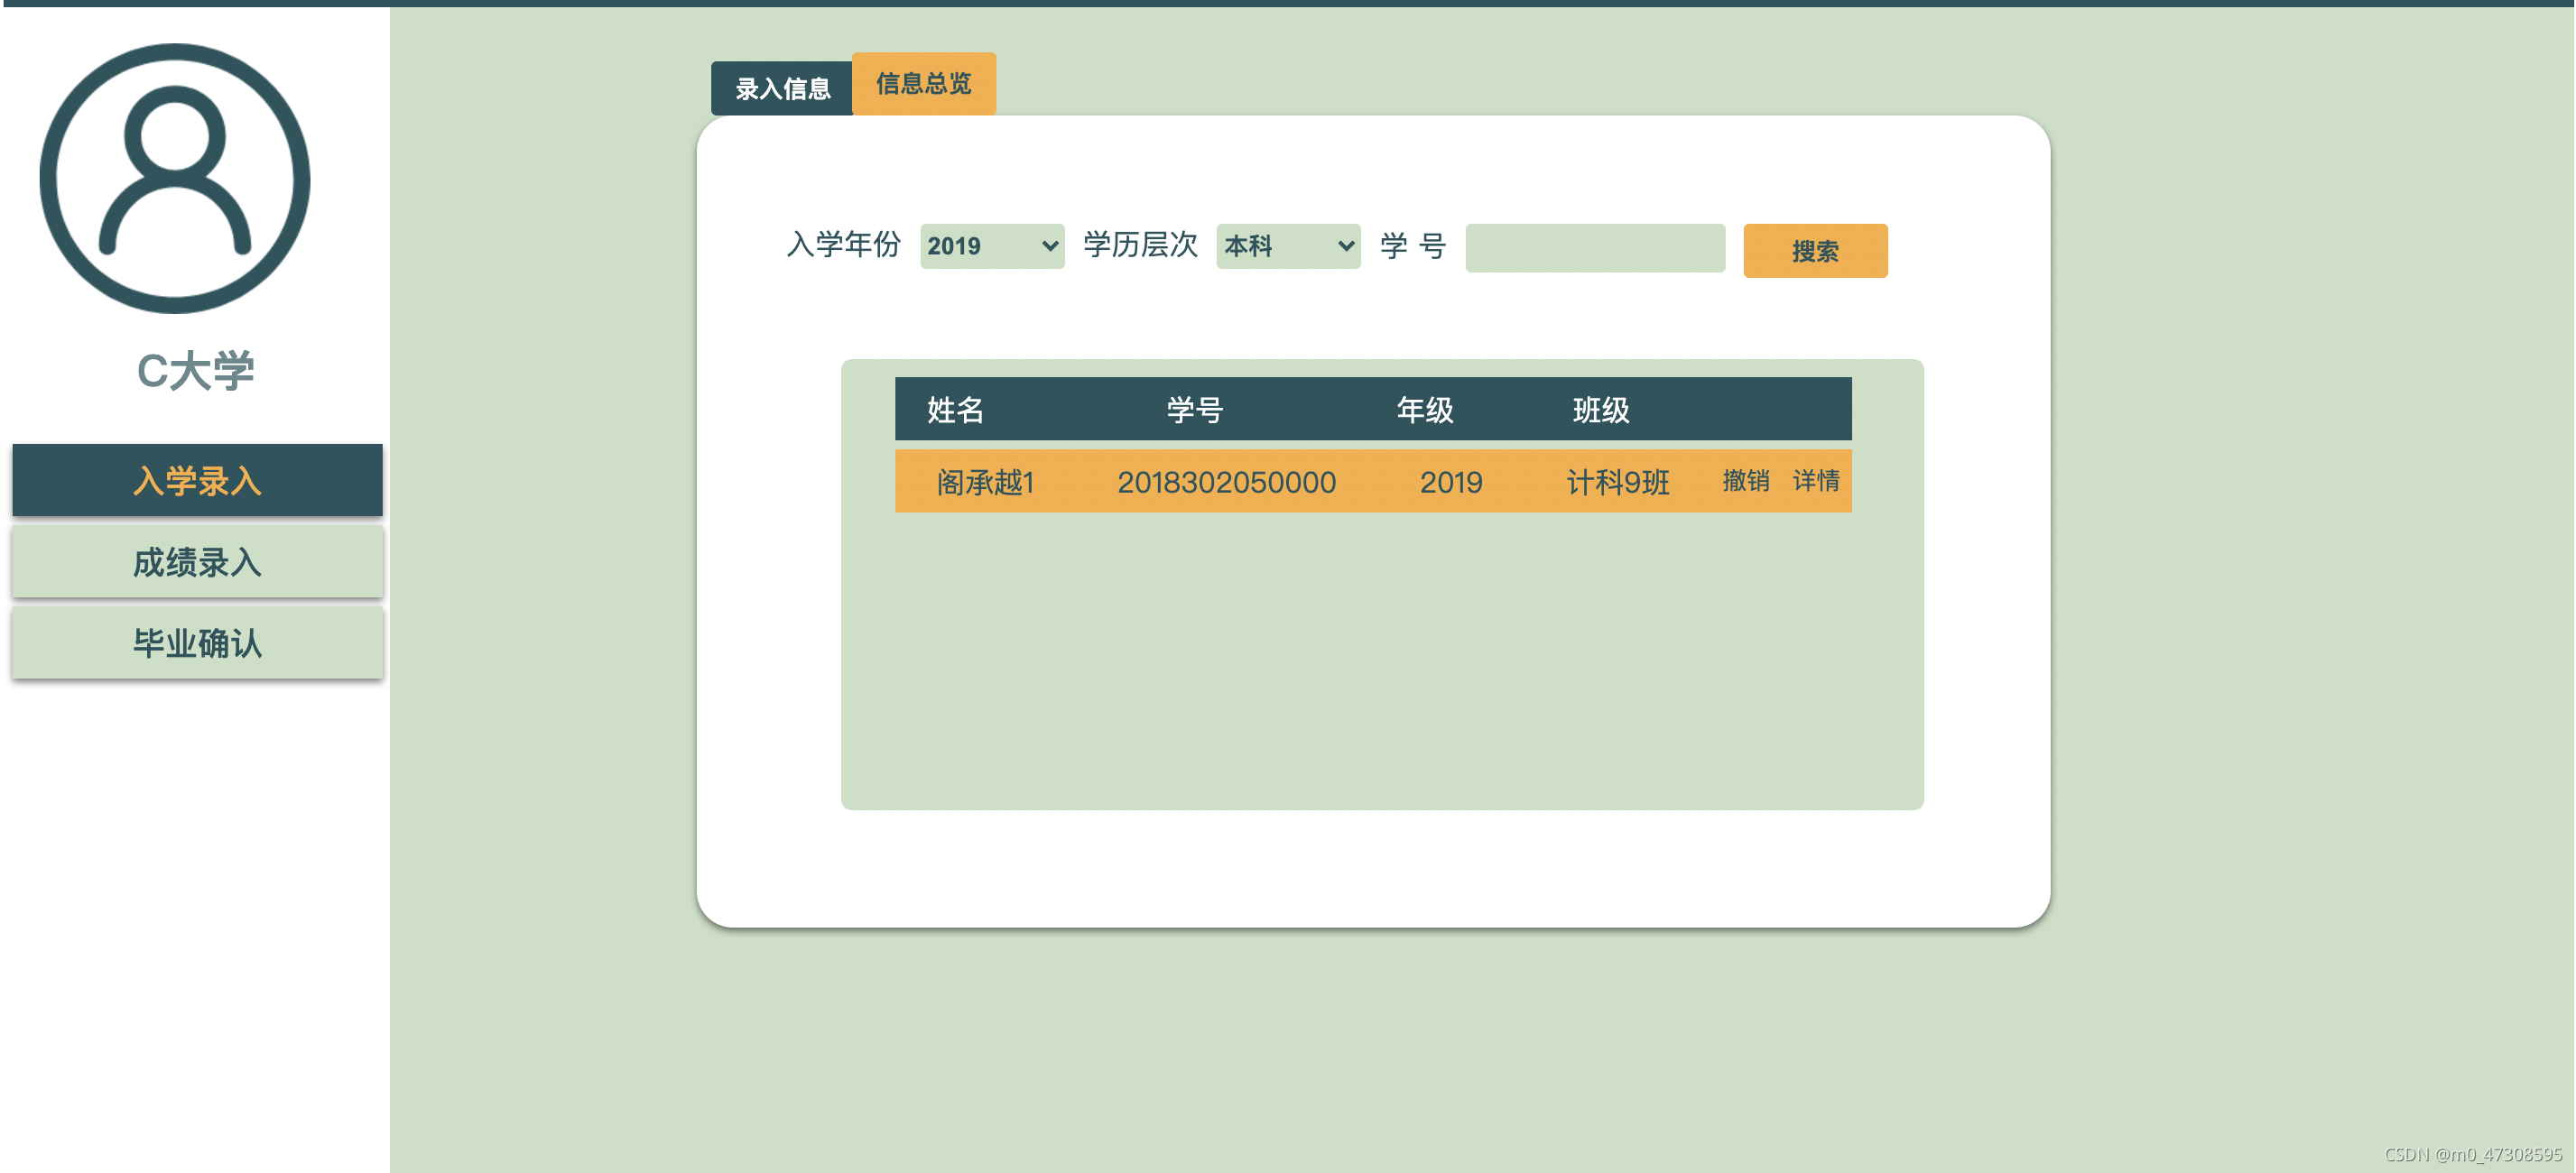Click the student name 阎承越1
The image size is (2576, 1173).
point(984,482)
